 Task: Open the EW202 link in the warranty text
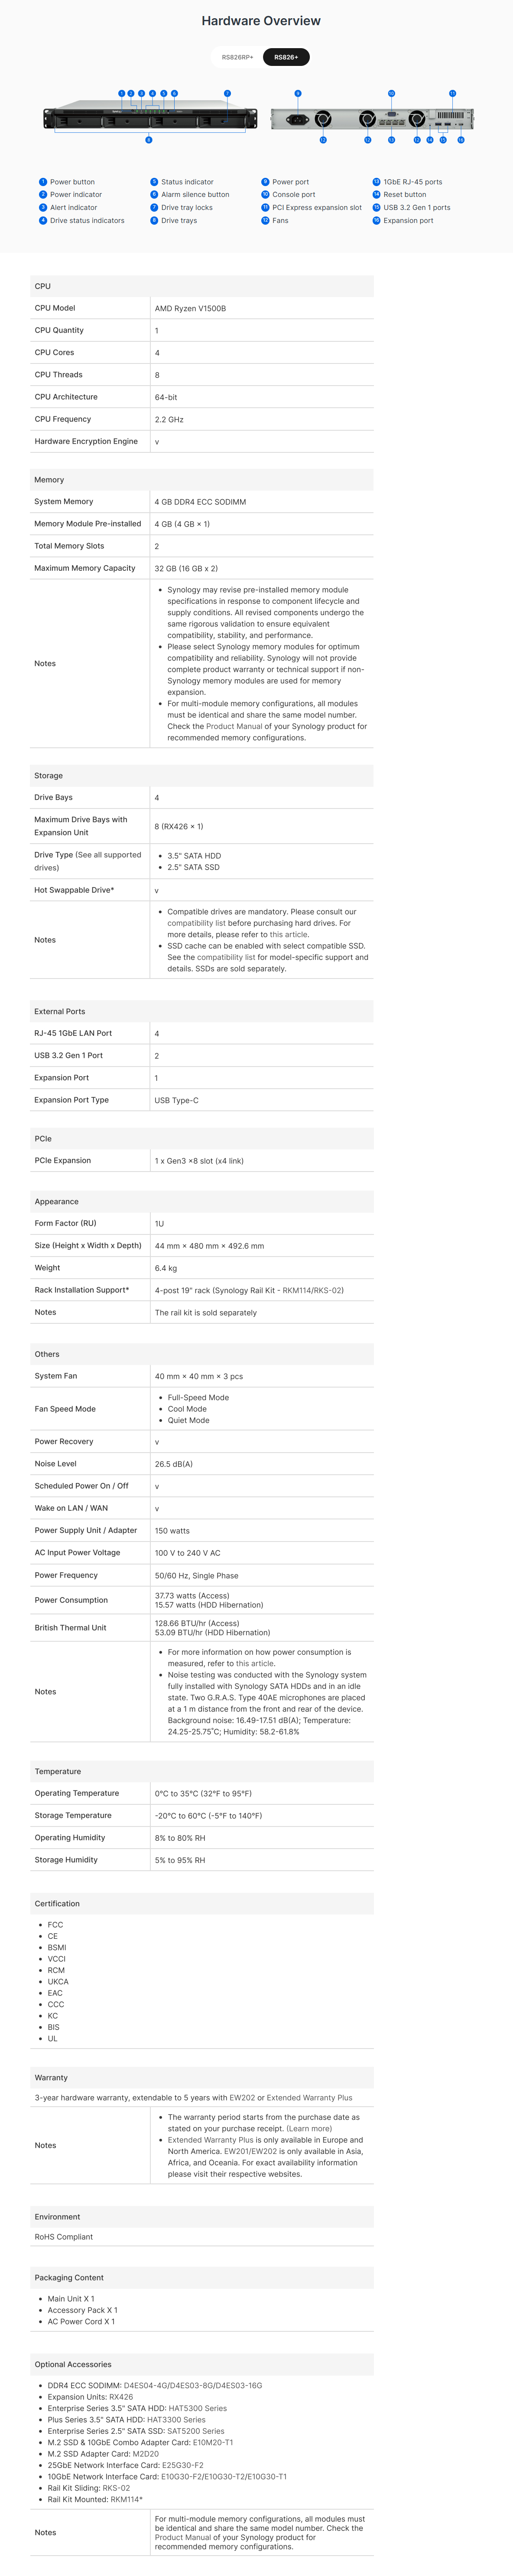click(x=243, y=2098)
